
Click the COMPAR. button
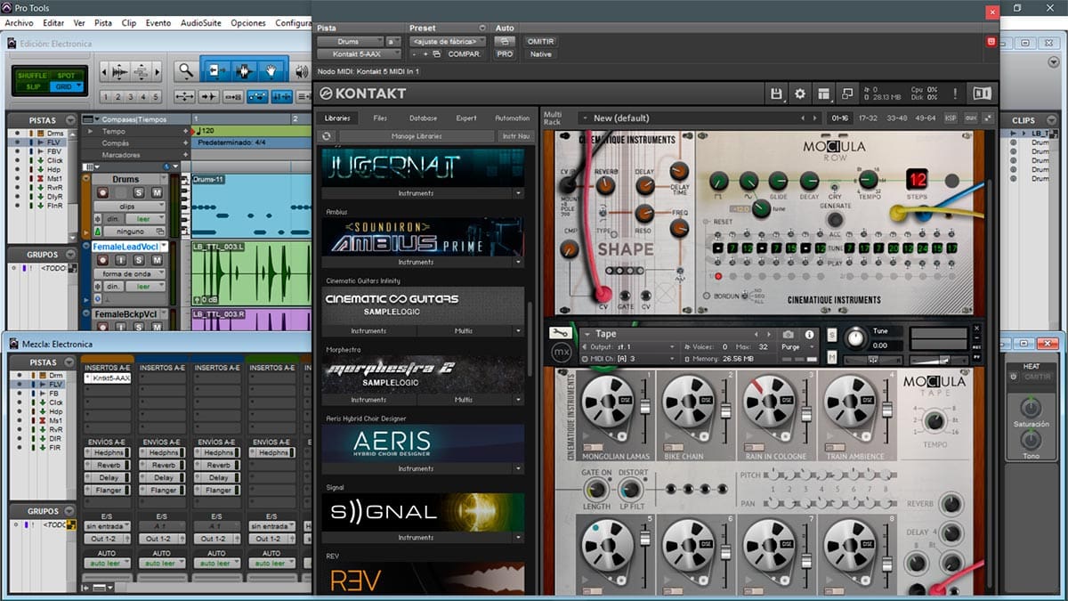464,54
